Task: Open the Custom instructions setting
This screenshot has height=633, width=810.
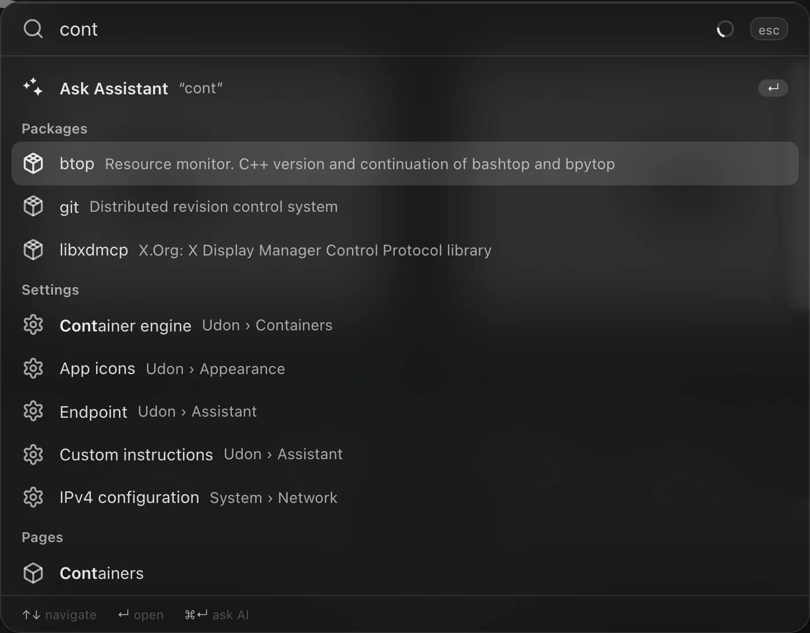Action: 405,455
